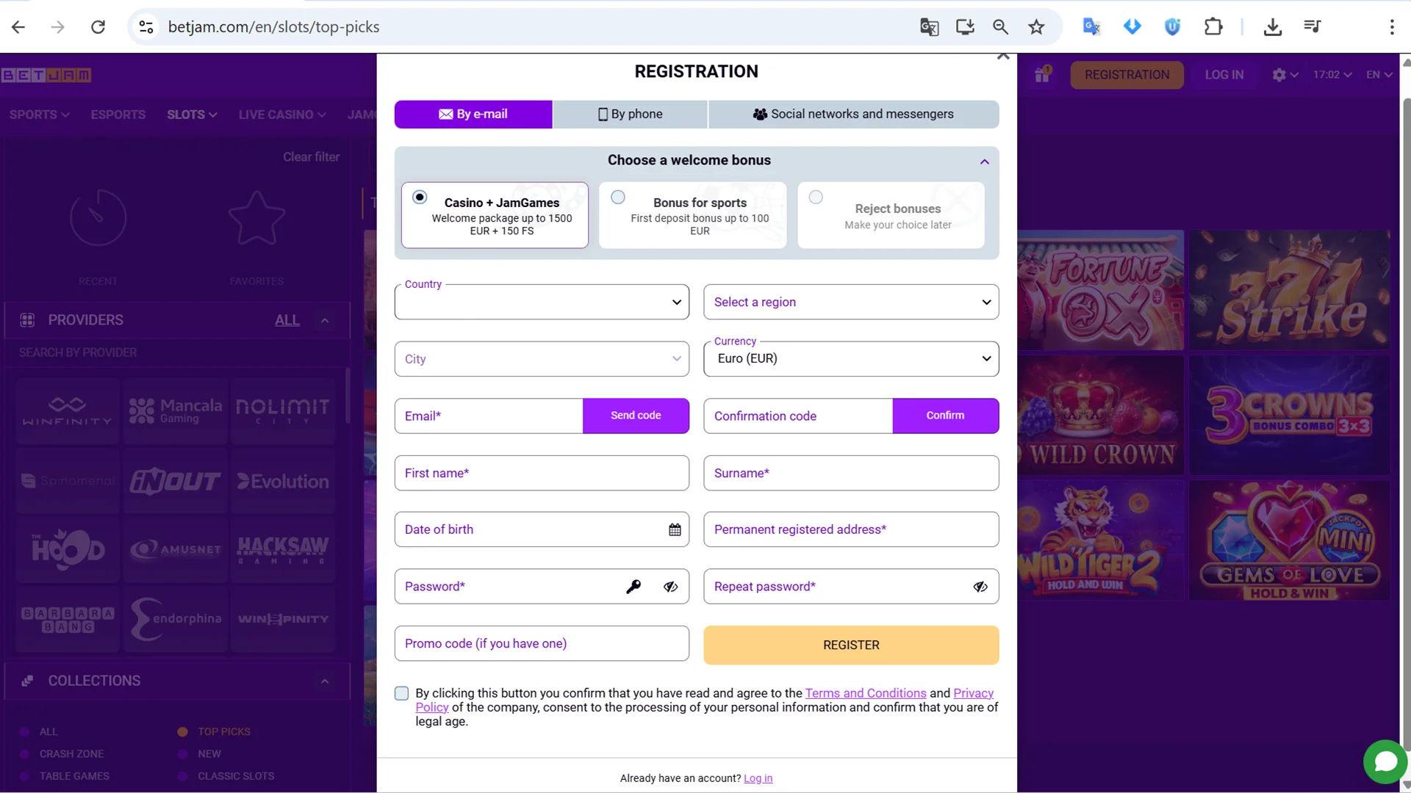This screenshot has height=793, width=1411.
Task: Bookmark this page with the star icon
Action: (x=1036, y=27)
